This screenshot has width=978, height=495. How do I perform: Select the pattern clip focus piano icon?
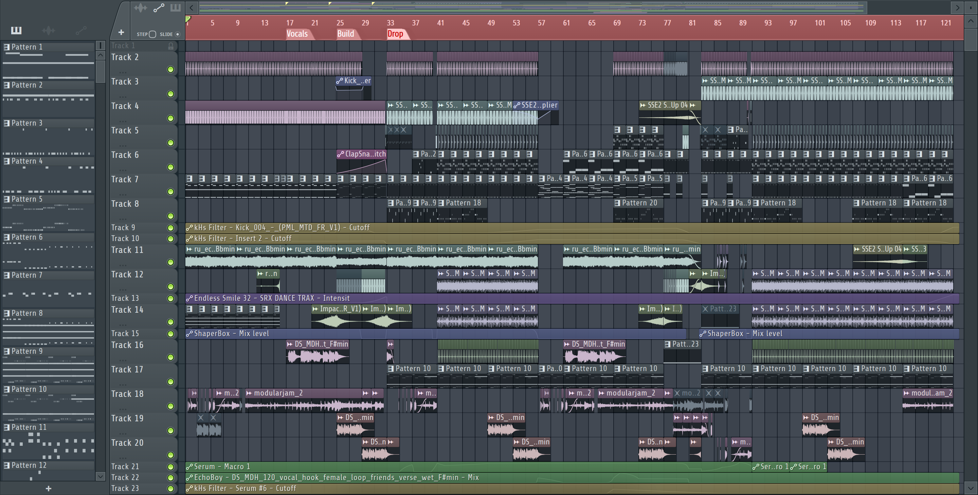point(175,7)
